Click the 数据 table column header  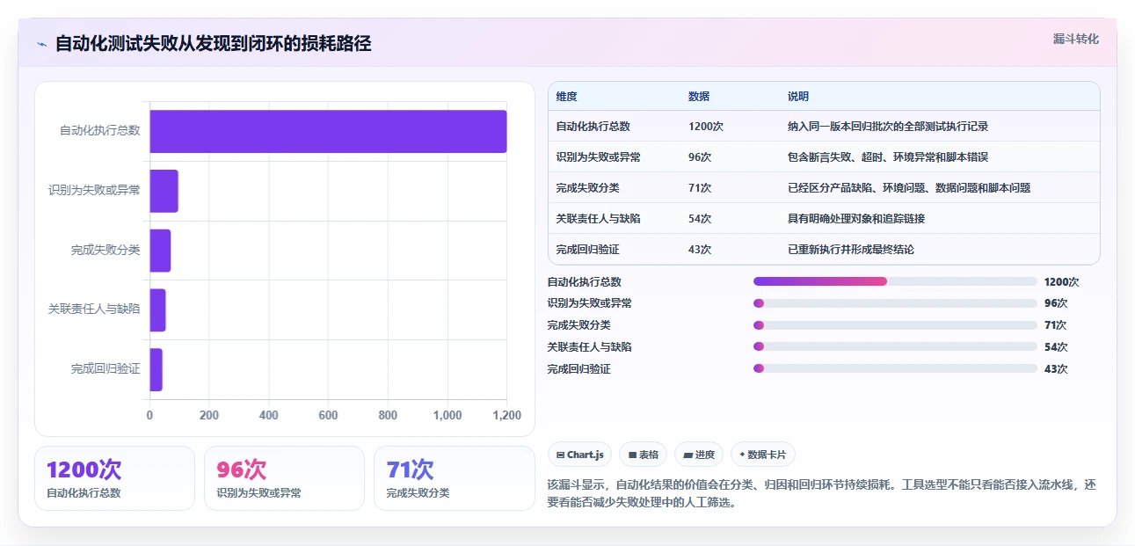(699, 97)
